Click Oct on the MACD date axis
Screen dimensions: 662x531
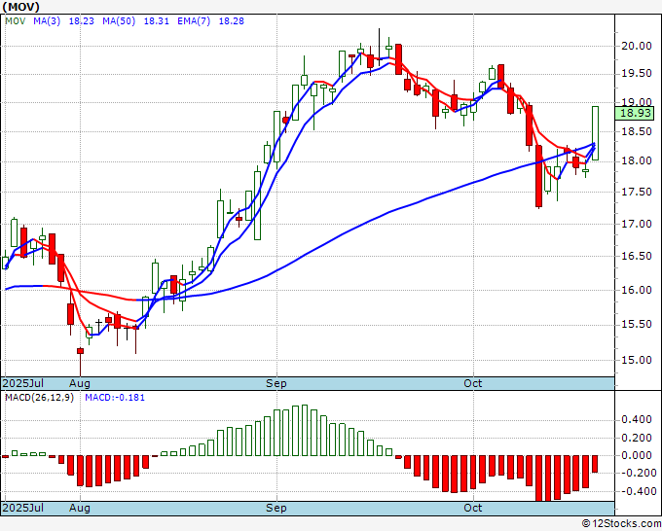pos(473,508)
